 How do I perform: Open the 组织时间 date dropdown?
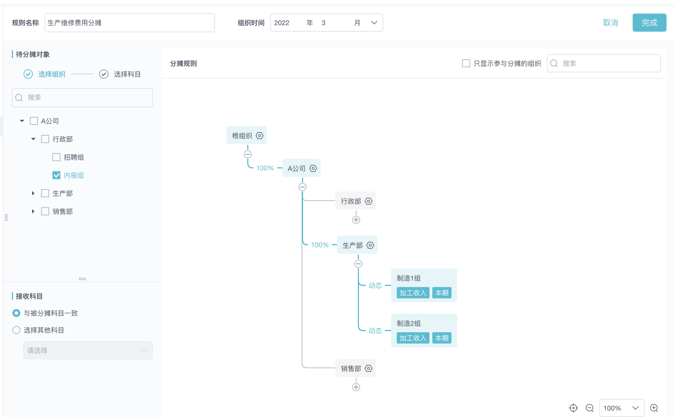374,23
